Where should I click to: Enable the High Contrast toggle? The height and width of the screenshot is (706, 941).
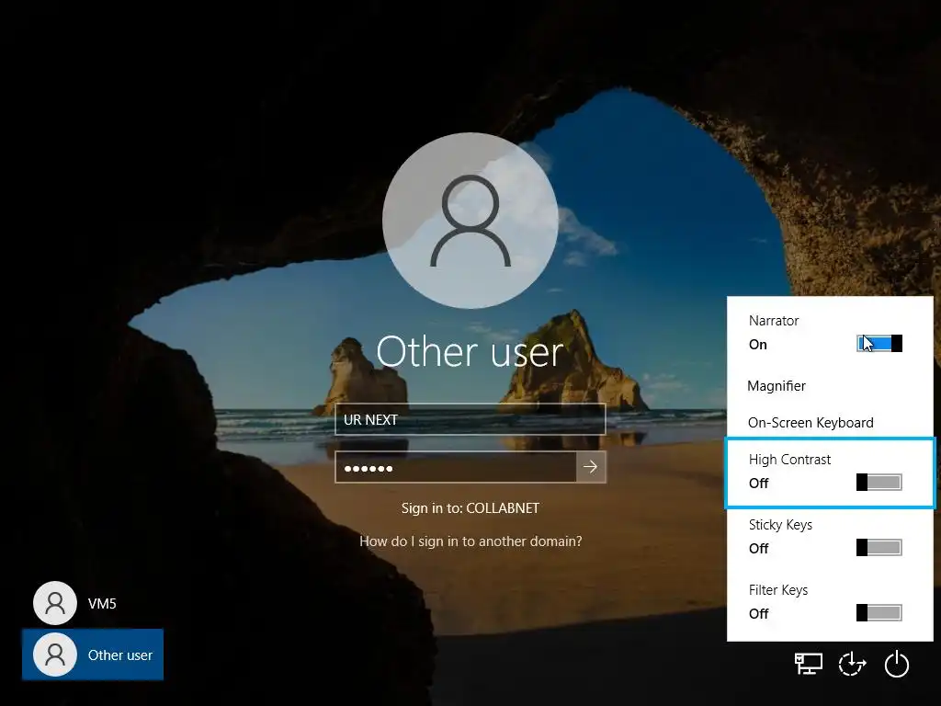pos(879,482)
